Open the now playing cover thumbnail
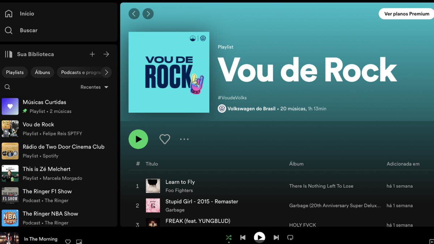434x244 pixels. [9, 239]
